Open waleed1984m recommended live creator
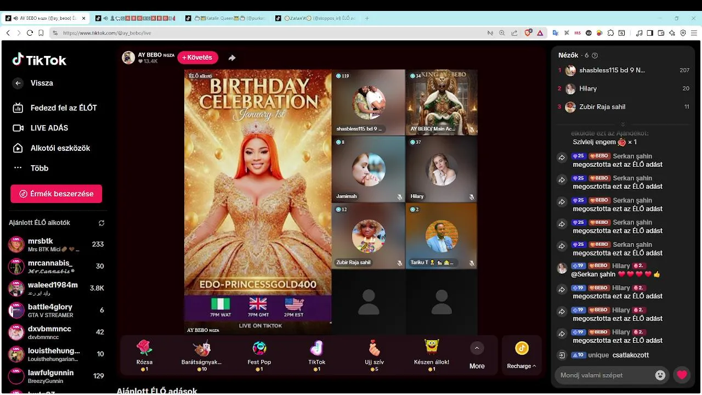Screen dimensions: 702x395 pyautogui.click(x=56, y=289)
